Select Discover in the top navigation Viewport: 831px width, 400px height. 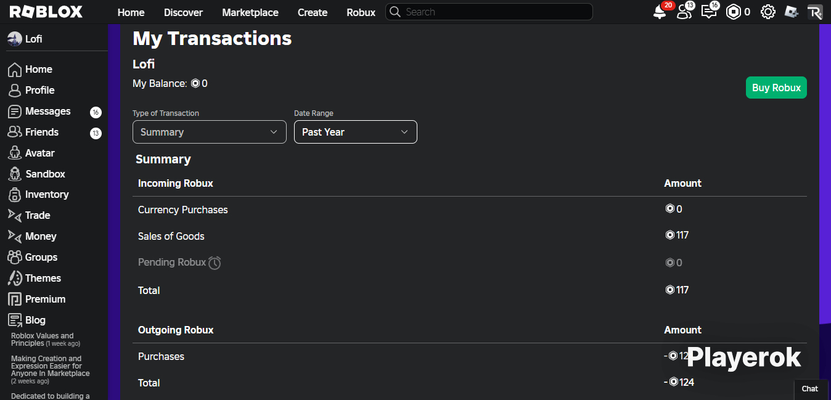pyautogui.click(x=184, y=12)
